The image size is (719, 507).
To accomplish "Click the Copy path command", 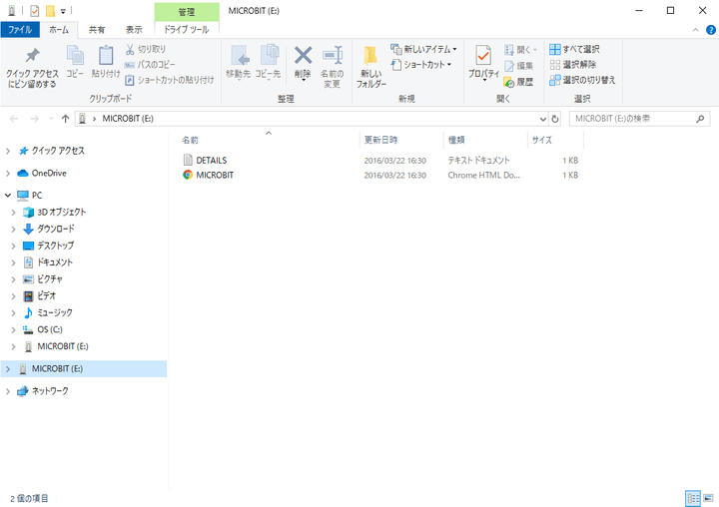I will tap(150, 65).
